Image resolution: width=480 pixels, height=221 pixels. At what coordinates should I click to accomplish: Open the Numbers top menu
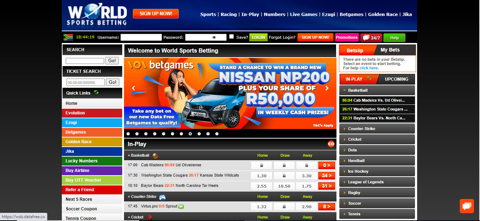tap(274, 15)
